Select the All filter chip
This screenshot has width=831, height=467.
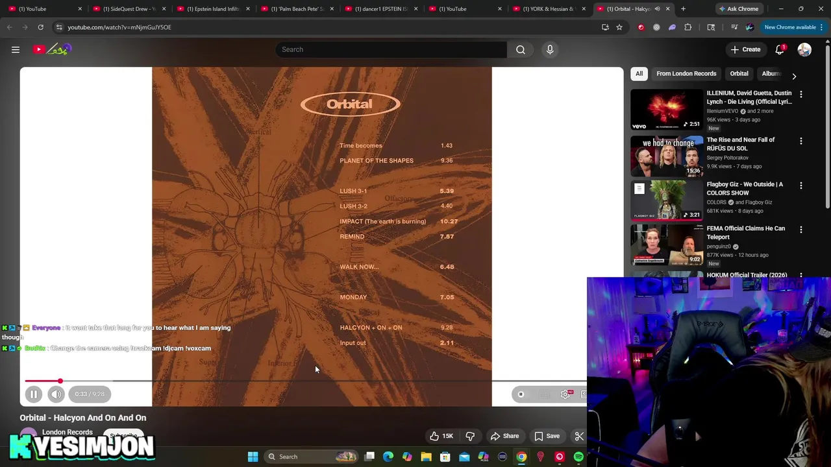click(639, 73)
